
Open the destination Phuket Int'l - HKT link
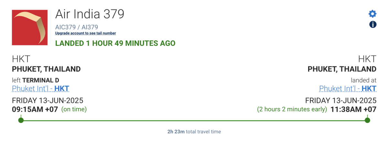pos(348,89)
